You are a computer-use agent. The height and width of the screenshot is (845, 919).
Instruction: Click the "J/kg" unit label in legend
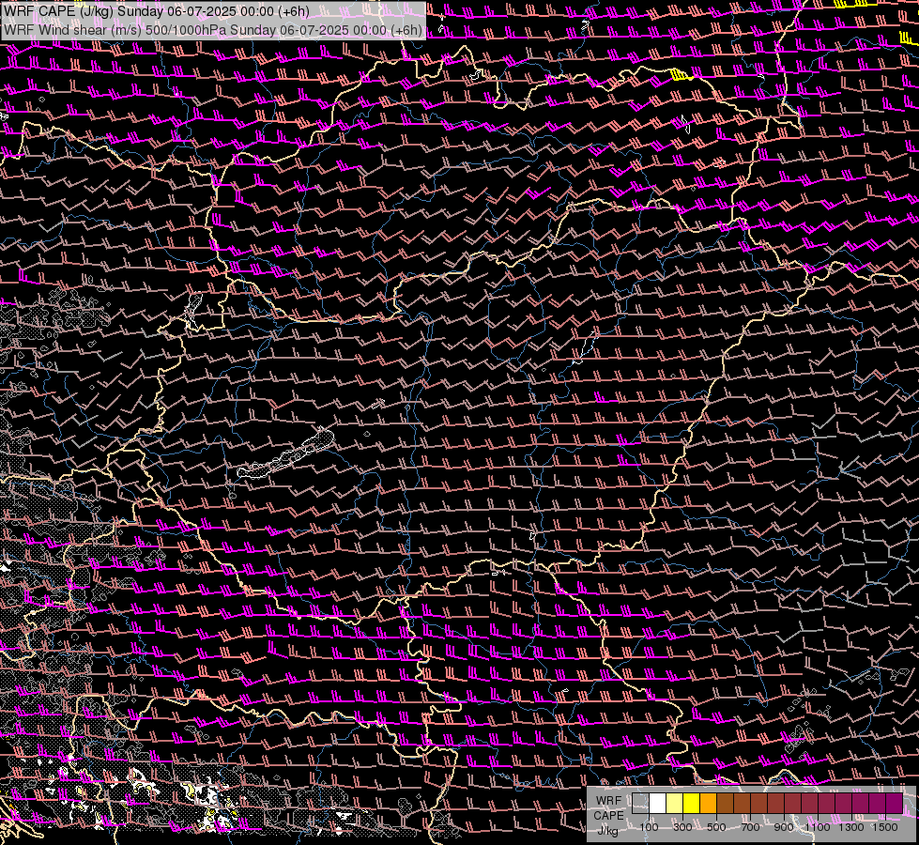point(607,831)
